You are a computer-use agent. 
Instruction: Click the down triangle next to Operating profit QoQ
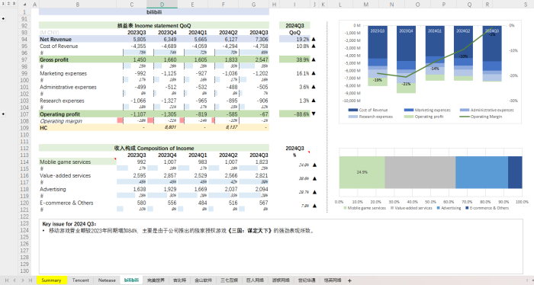[314, 114]
